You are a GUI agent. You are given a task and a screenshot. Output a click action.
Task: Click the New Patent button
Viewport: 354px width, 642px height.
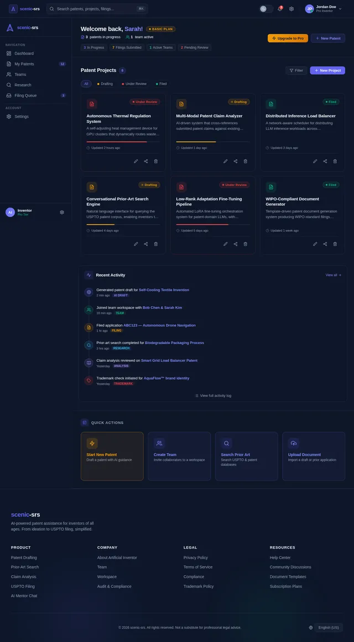tap(328, 38)
